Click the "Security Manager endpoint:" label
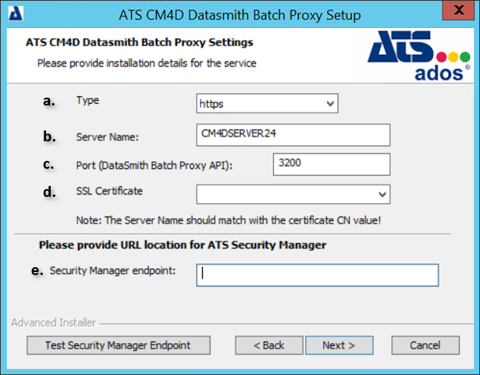 tap(112, 270)
